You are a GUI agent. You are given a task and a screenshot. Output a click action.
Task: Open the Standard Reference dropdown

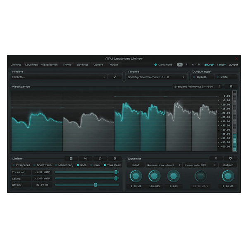[x=198, y=86]
